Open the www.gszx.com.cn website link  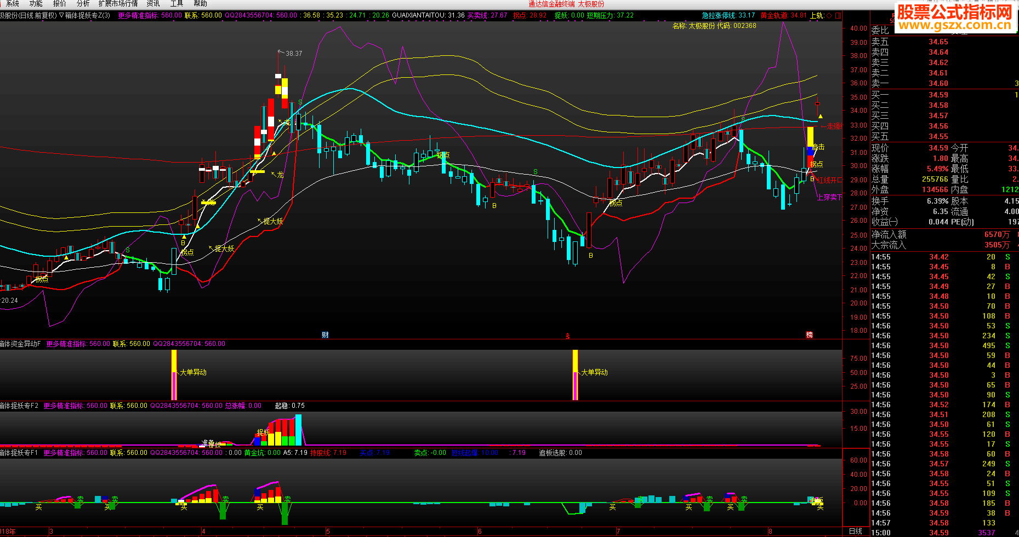(x=954, y=25)
